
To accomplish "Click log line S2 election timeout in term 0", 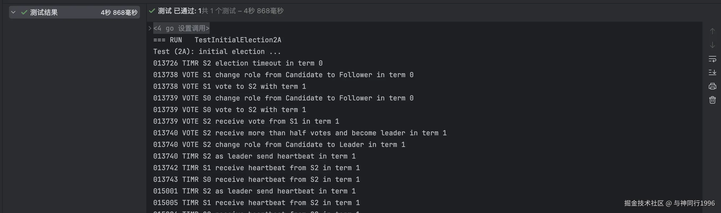I will click(238, 63).
